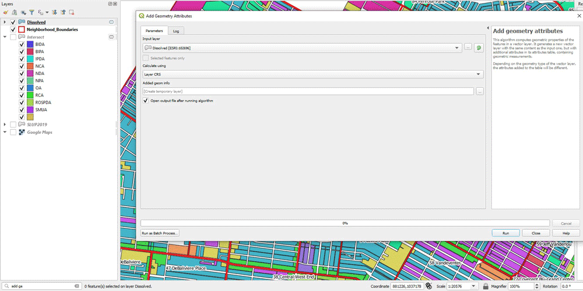Click the Dissolved layer polygon icon
Viewport: 583px width, 291px height.
coord(22,22)
